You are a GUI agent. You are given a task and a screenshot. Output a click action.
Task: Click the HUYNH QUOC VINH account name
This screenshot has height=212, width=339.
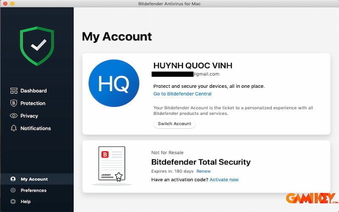tap(193, 66)
